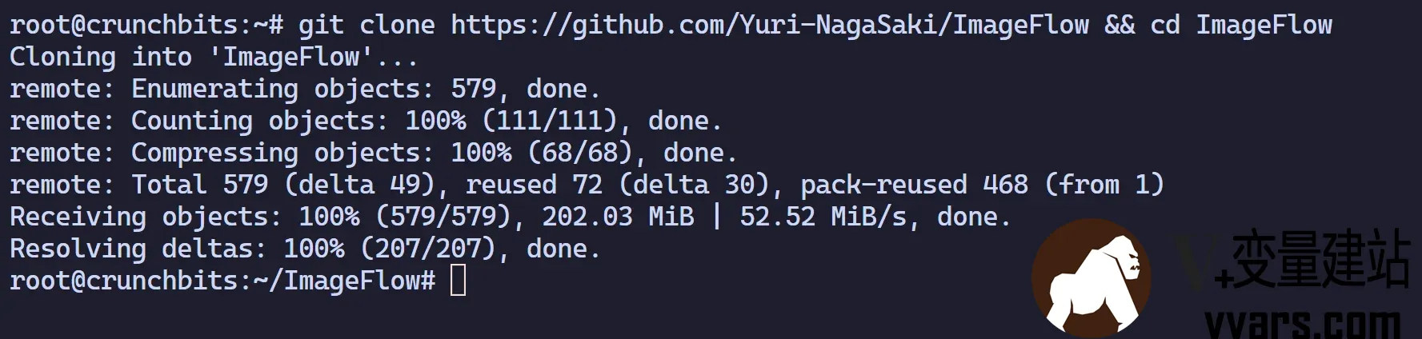Click the 'Cloning into ImageFlow' line
This screenshot has height=339, width=1422.
tap(213, 57)
